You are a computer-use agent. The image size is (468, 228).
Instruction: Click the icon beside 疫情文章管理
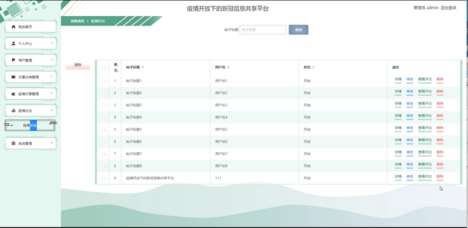pyautogui.click(x=13, y=94)
